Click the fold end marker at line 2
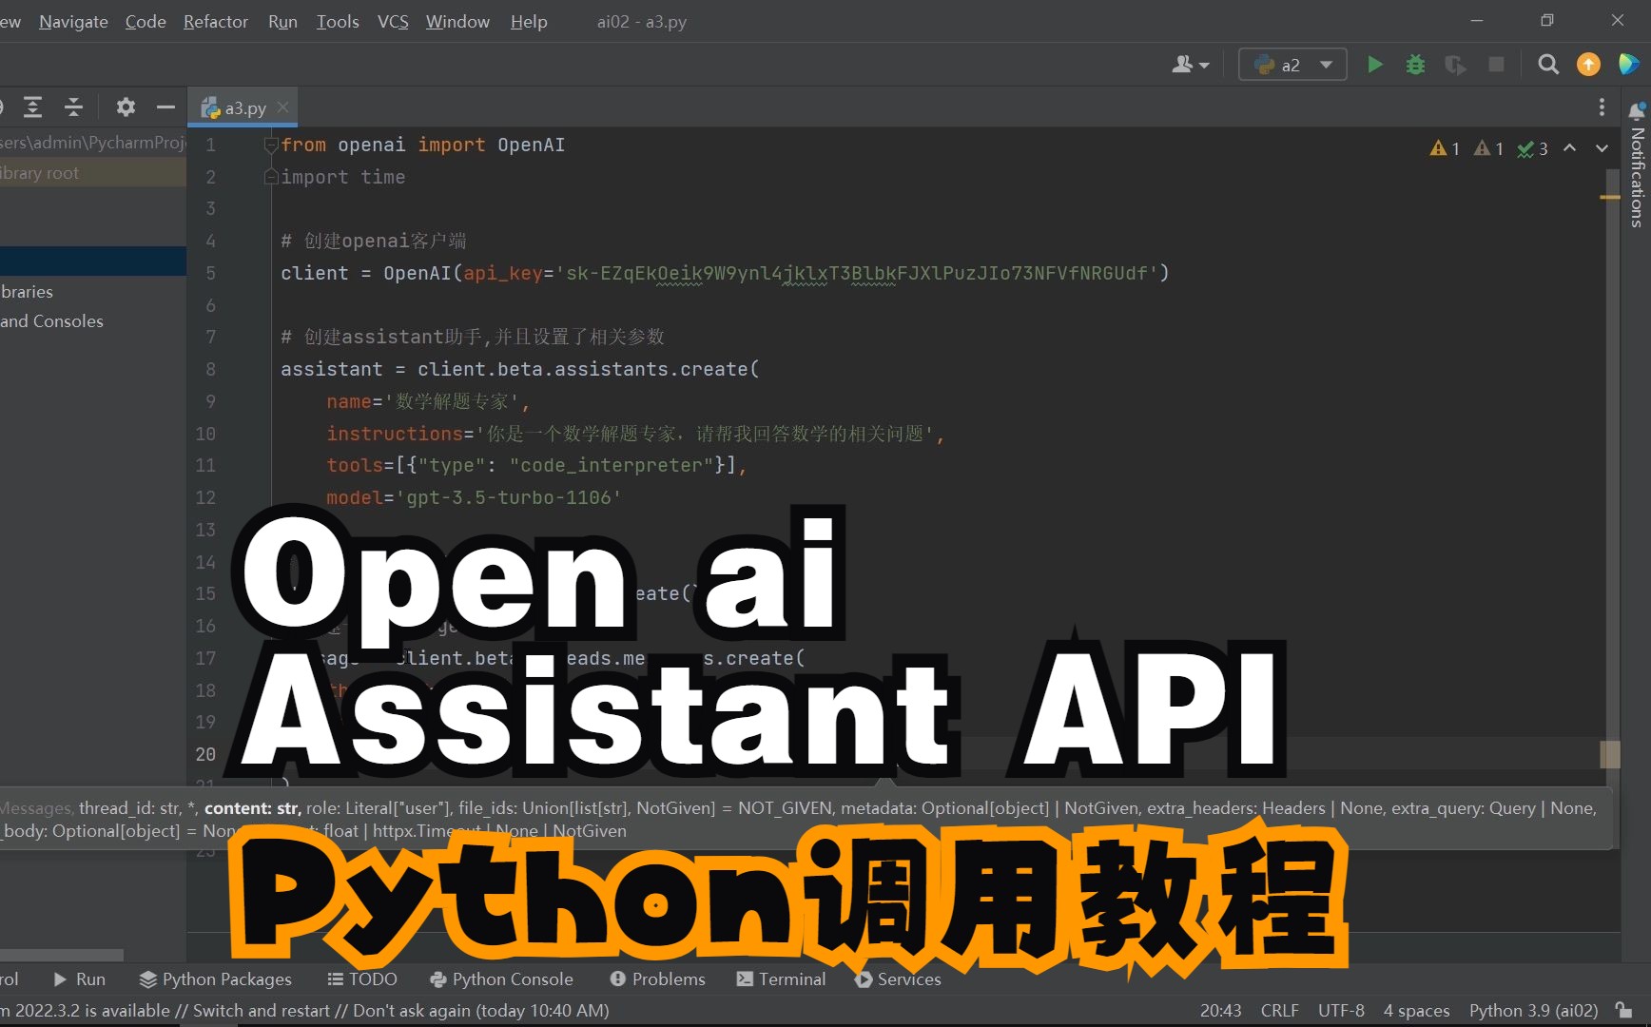This screenshot has height=1027, width=1651. pos(271,177)
